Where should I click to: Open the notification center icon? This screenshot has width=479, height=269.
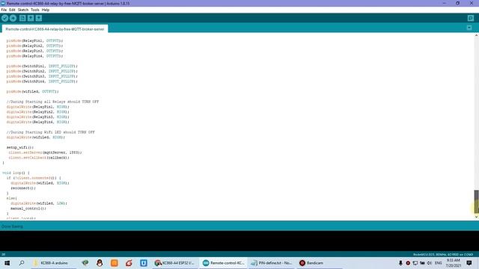pyautogui.click(x=469, y=263)
